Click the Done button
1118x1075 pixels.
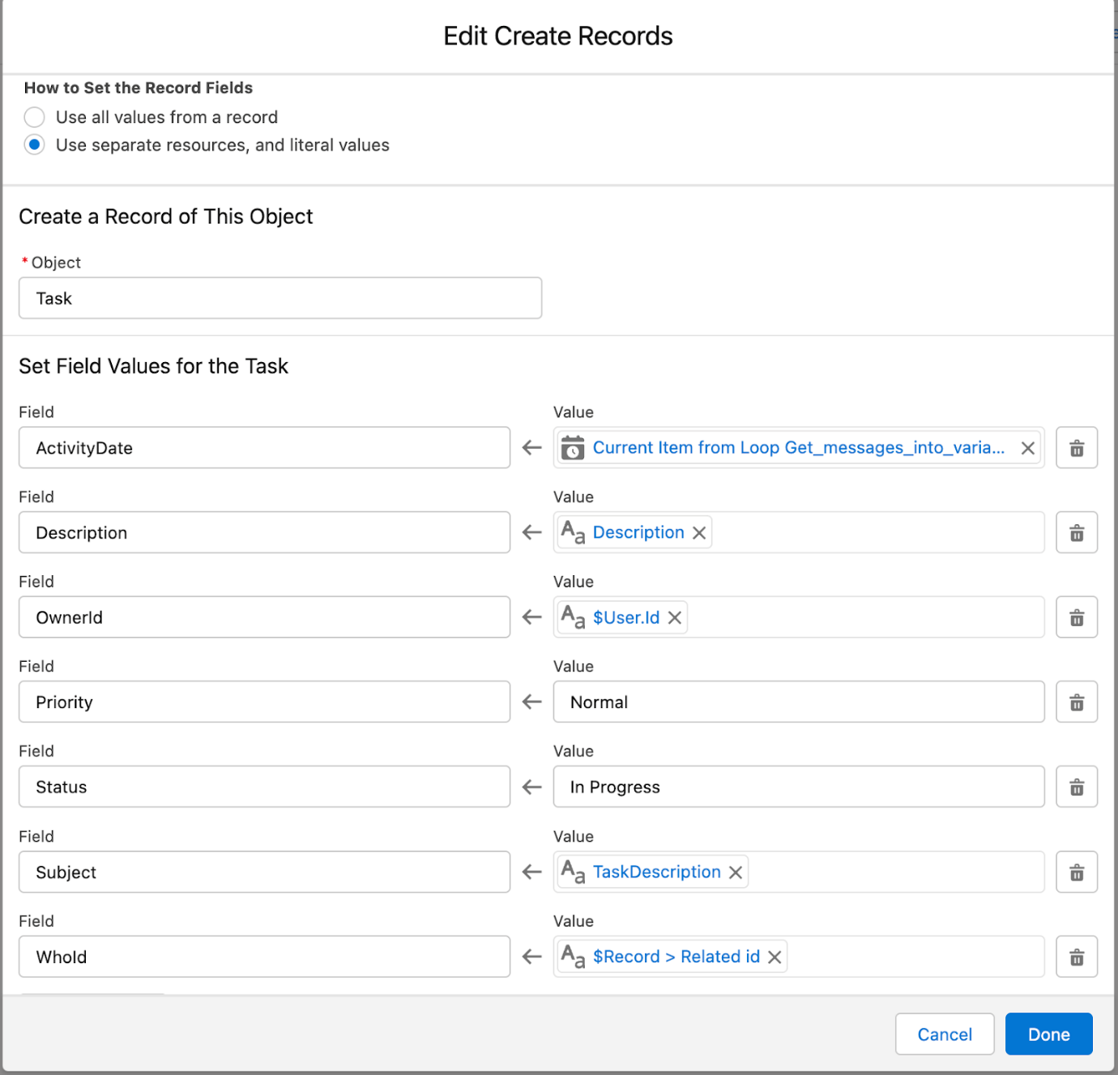[1049, 1034]
